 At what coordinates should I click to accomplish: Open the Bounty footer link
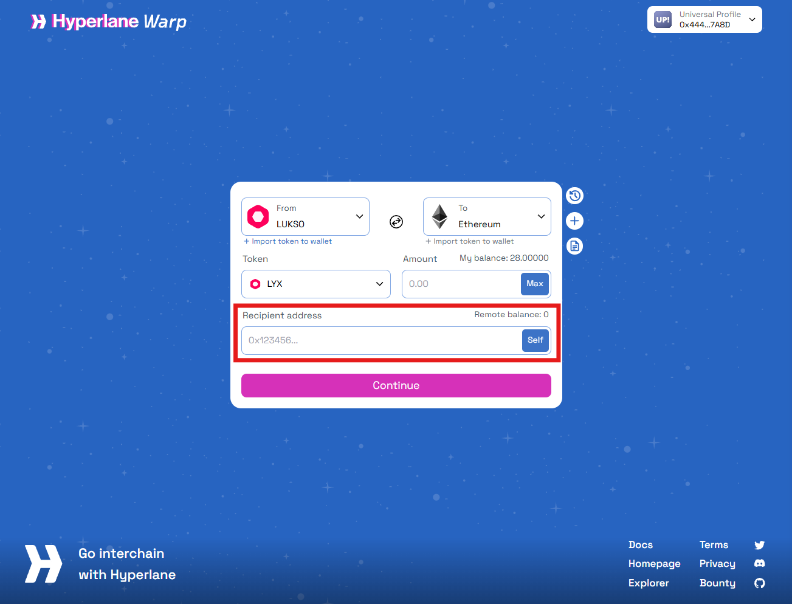(x=717, y=583)
